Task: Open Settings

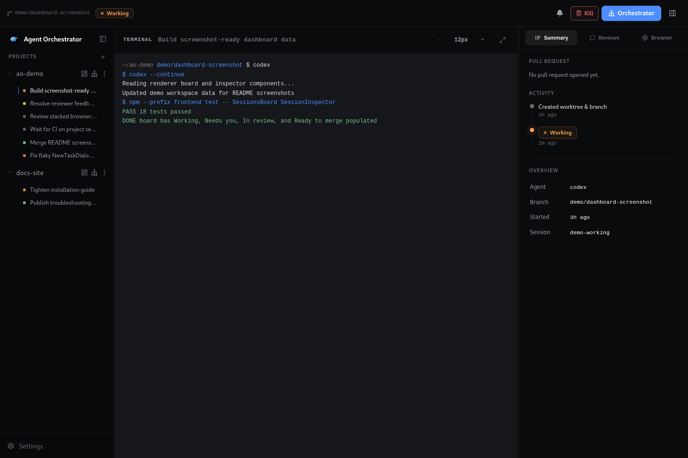Action: (x=25, y=446)
